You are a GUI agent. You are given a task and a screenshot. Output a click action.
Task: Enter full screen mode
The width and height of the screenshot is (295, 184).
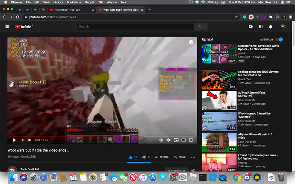pos(191,140)
